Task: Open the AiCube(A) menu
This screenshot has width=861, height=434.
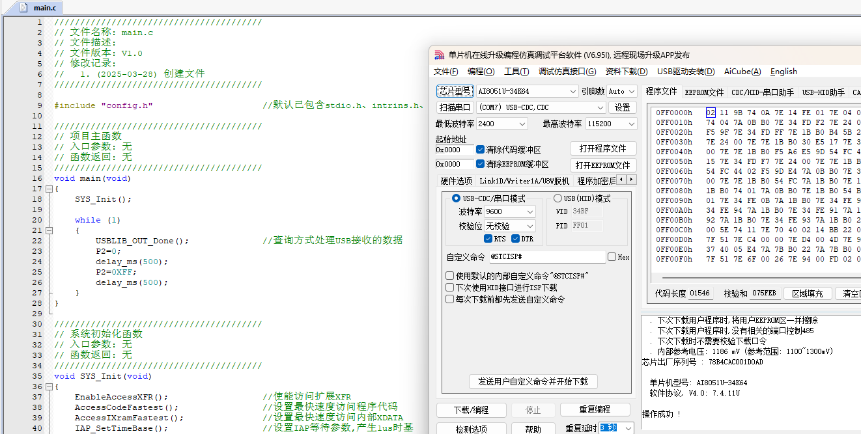Action: [742, 72]
